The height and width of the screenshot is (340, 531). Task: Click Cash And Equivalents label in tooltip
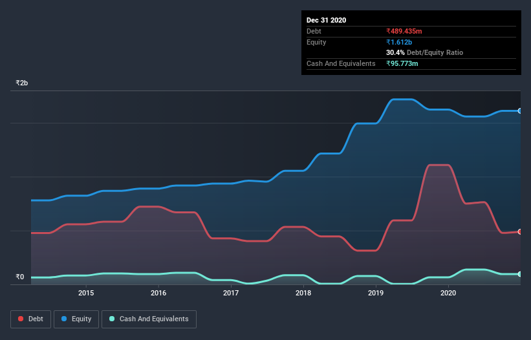[x=341, y=63]
